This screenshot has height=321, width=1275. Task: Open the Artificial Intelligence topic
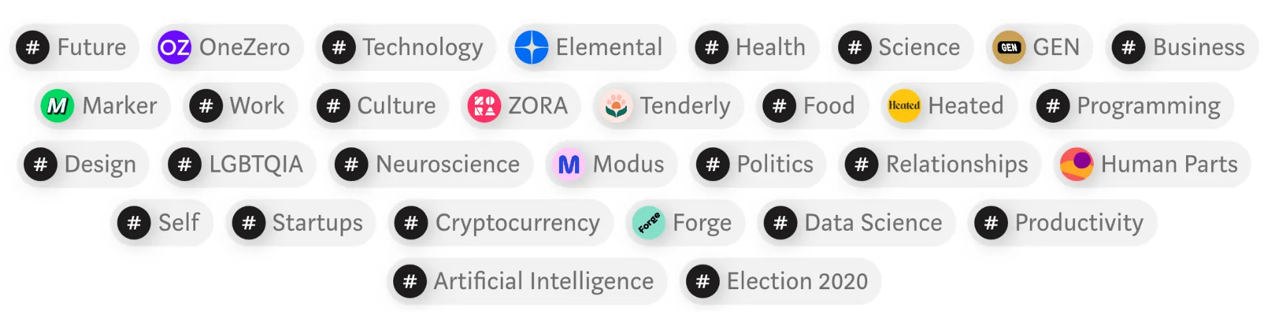(543, 281)
